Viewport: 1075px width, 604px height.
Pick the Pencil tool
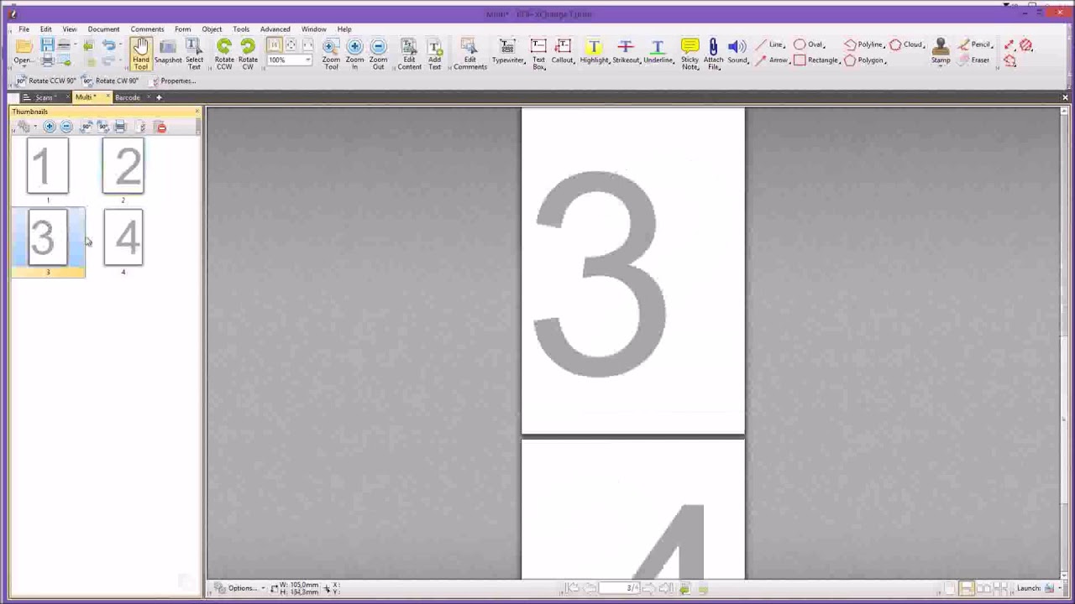pyautogui.click(x=978, y=44)
